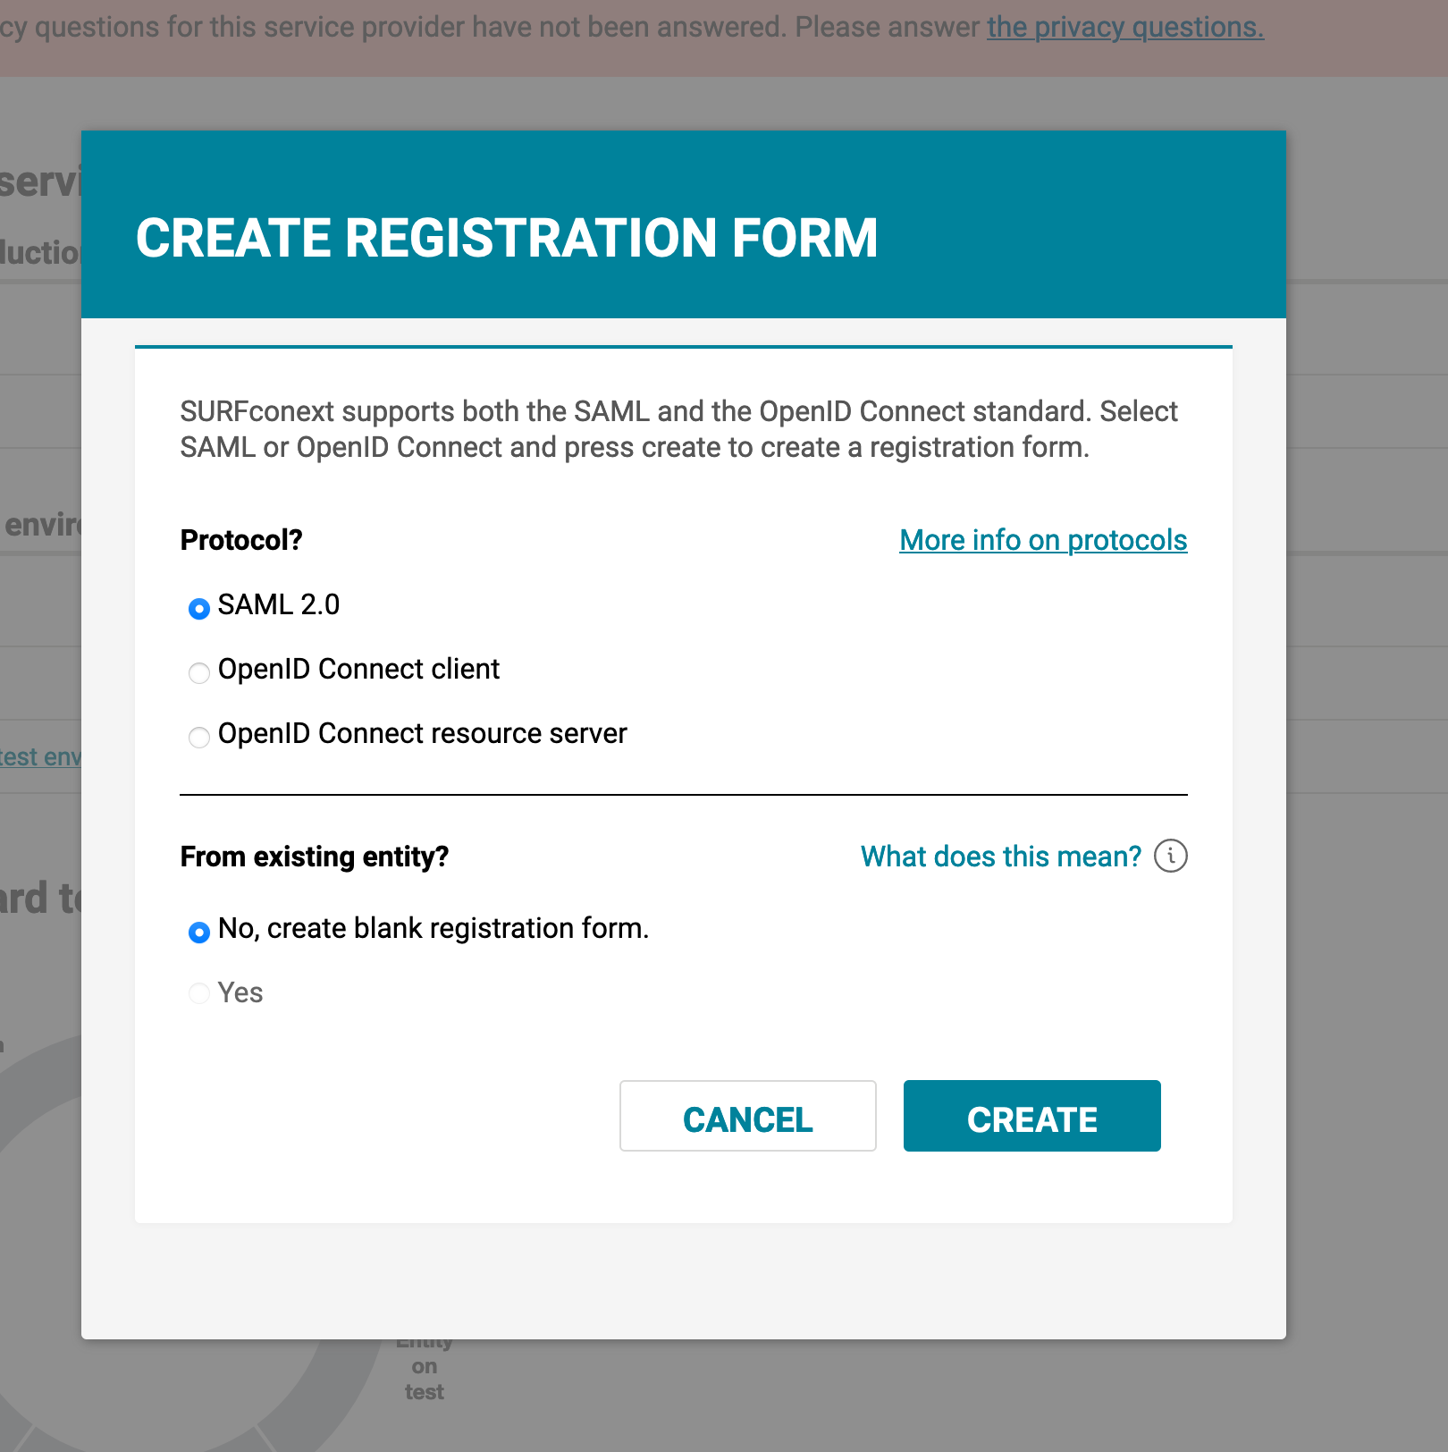This screenshot has height=1452, width=1448.
Task: Click the OpenID Connect client label
Action: click(x=358, y=669)
